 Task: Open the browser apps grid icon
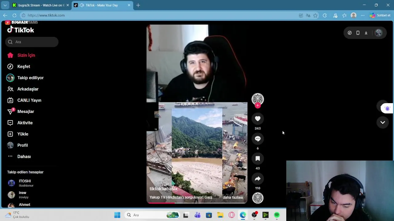pyautogui.click(x=301, y=15)
